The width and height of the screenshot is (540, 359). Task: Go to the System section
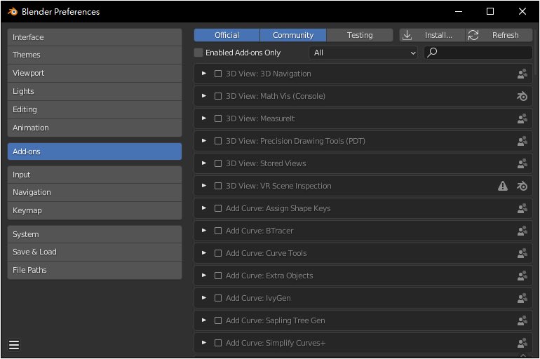(95, 234)
